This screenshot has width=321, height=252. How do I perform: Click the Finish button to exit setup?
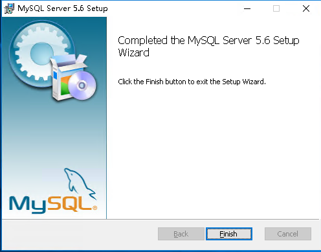pos(229,234)
